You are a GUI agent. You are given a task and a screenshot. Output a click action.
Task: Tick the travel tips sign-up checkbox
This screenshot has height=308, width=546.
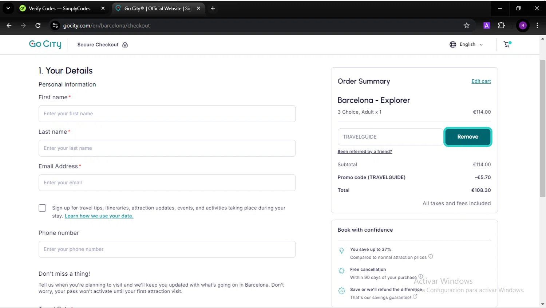(x=42, y=208)
